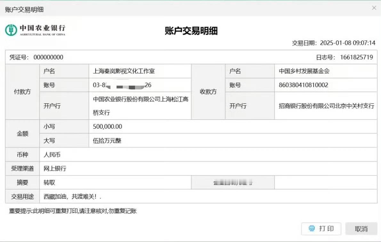Click the 摘要 label cell
Image resolution: width=381 pixels, height=242 pixels.
(22, 182)
